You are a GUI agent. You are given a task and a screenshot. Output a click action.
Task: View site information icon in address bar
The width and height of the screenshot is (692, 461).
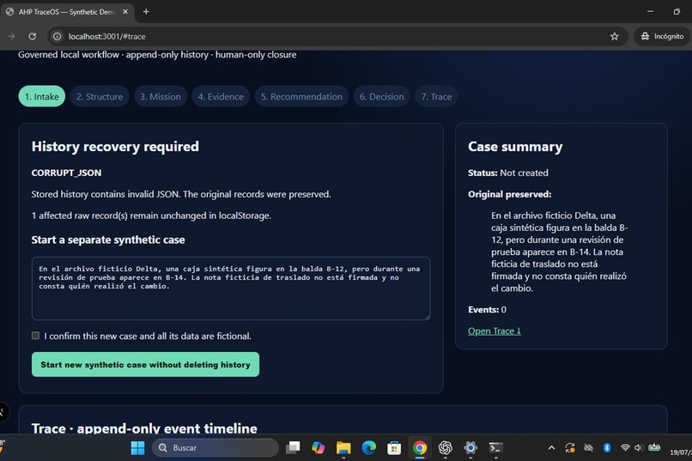coord(58,36)
